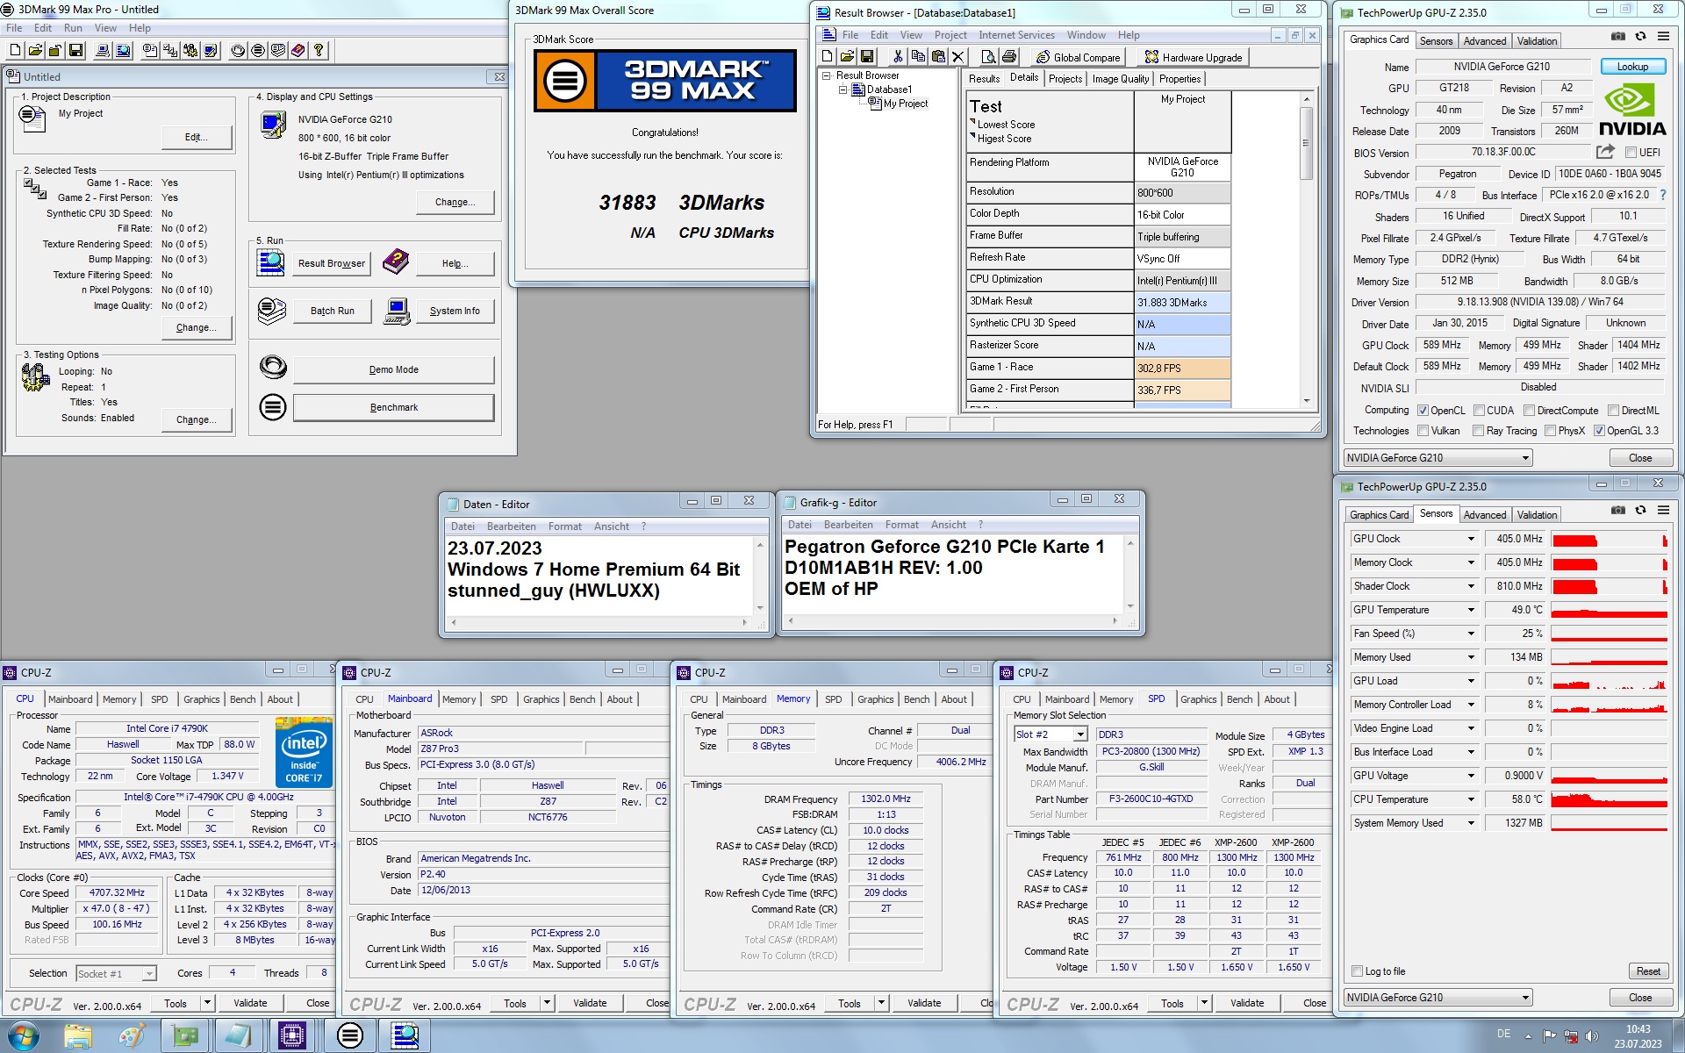Click Delete X icon in Result Browser toolbar
The width and height of the screenshot is (1685, 1053).
pyautogui.click(x=958, y=57)
